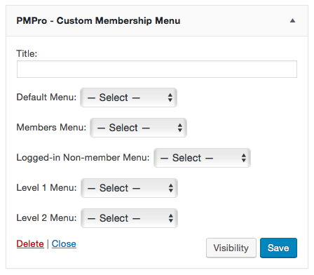Viewport: 314px width, 275px height.
Task: Open the Level 1 Menu dropdown
Action: [129, 188]
